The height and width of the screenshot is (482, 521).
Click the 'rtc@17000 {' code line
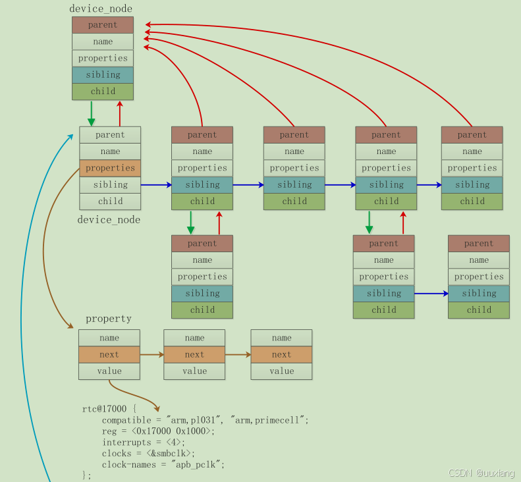pos(109,409)
